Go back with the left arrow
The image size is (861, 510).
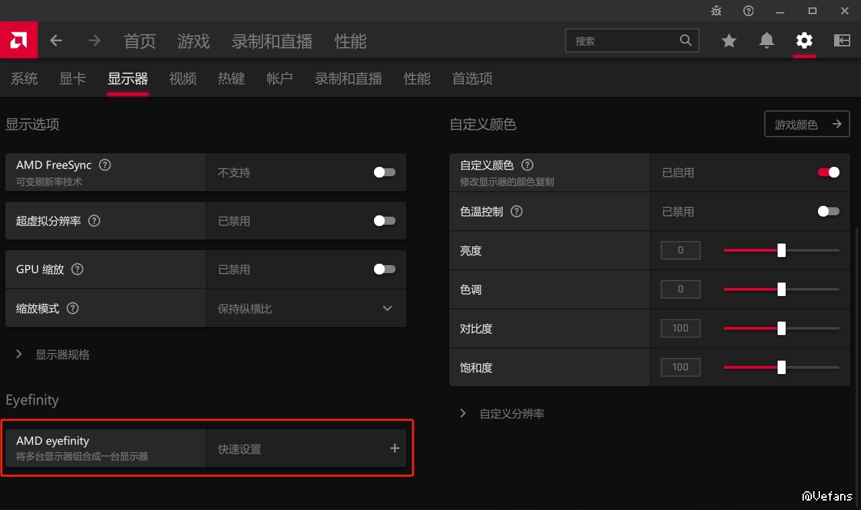[x=56, y=40]
